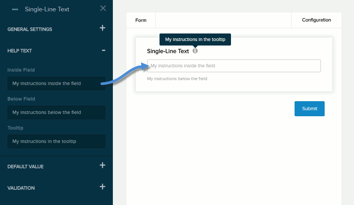Collapse Help Text with the minus icon
This screenshot has height=205, width=354.
point(103,50)
